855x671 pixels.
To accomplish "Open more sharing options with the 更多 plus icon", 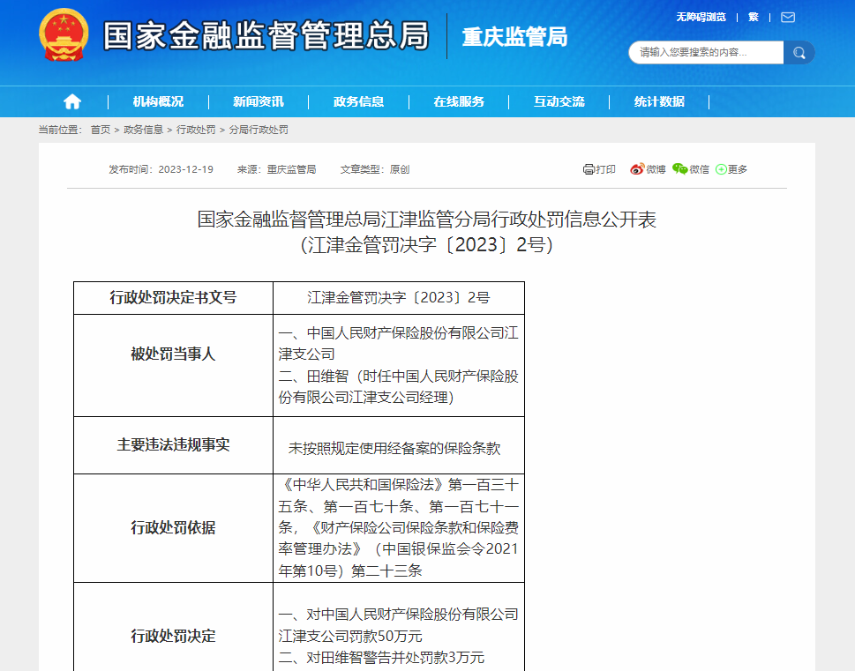I will (x=722, y=169).
